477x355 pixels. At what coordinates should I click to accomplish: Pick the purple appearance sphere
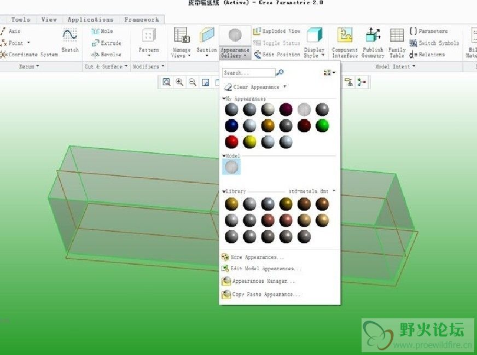286,109
